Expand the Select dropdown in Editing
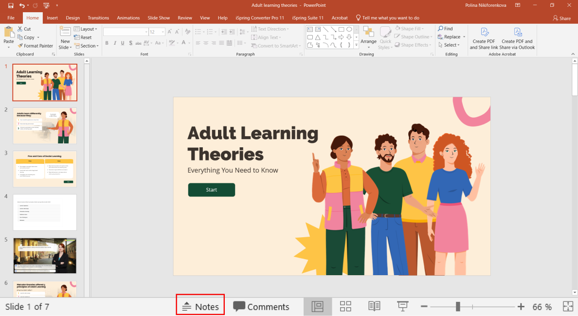 coord(449,45)
